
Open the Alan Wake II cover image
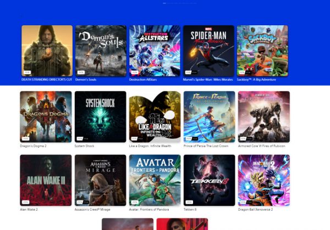click(46, 180)
